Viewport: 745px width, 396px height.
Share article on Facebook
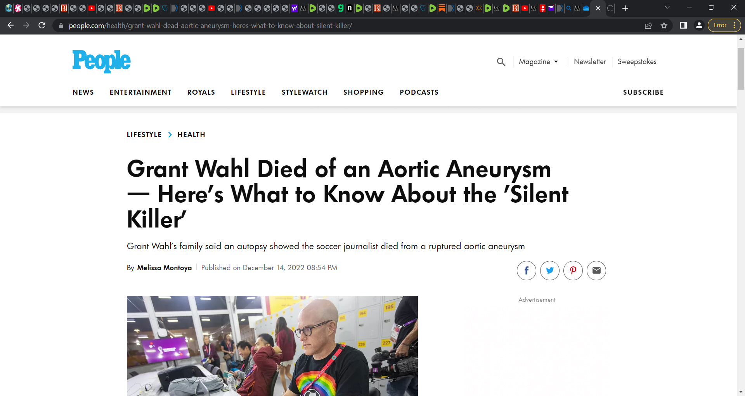click(x=526, y=271)
